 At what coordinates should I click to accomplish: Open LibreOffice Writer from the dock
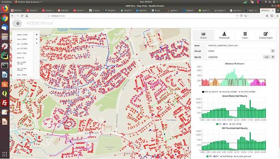pos(4,75)
